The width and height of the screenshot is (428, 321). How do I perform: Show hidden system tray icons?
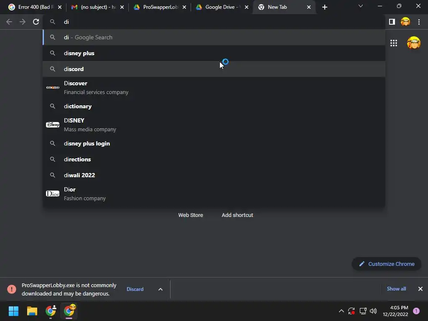(x=341, y=311)
